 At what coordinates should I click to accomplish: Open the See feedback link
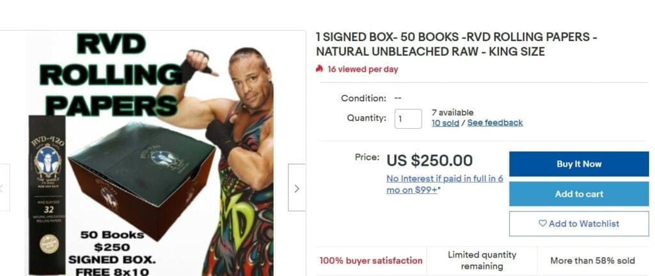495,123
